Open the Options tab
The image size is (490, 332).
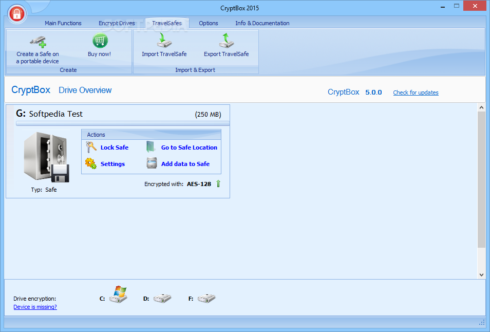(x=209, y=23)
